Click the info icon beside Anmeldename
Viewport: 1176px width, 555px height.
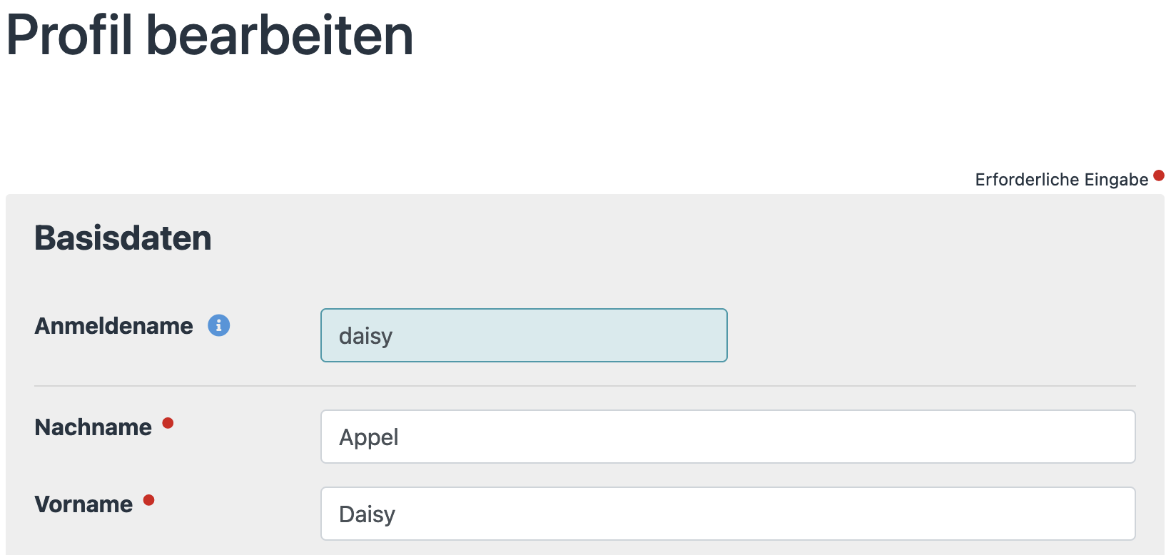(219, 325)
